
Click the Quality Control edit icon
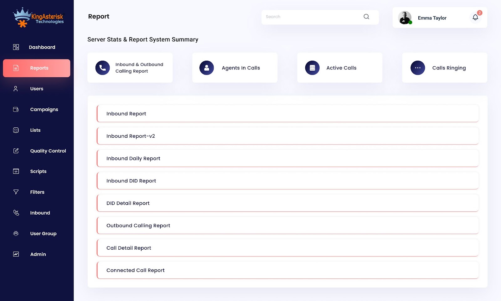pyautogui.click(x=16, y=150)
